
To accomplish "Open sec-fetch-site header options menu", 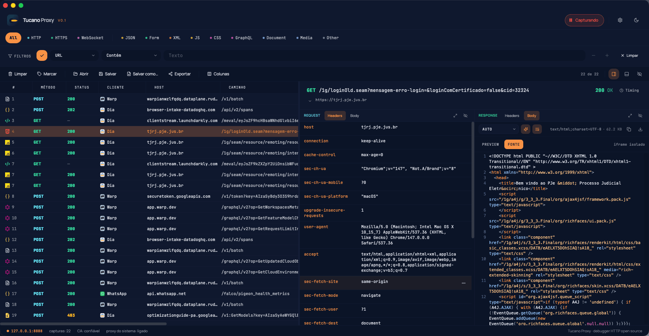I will (463, 283).
